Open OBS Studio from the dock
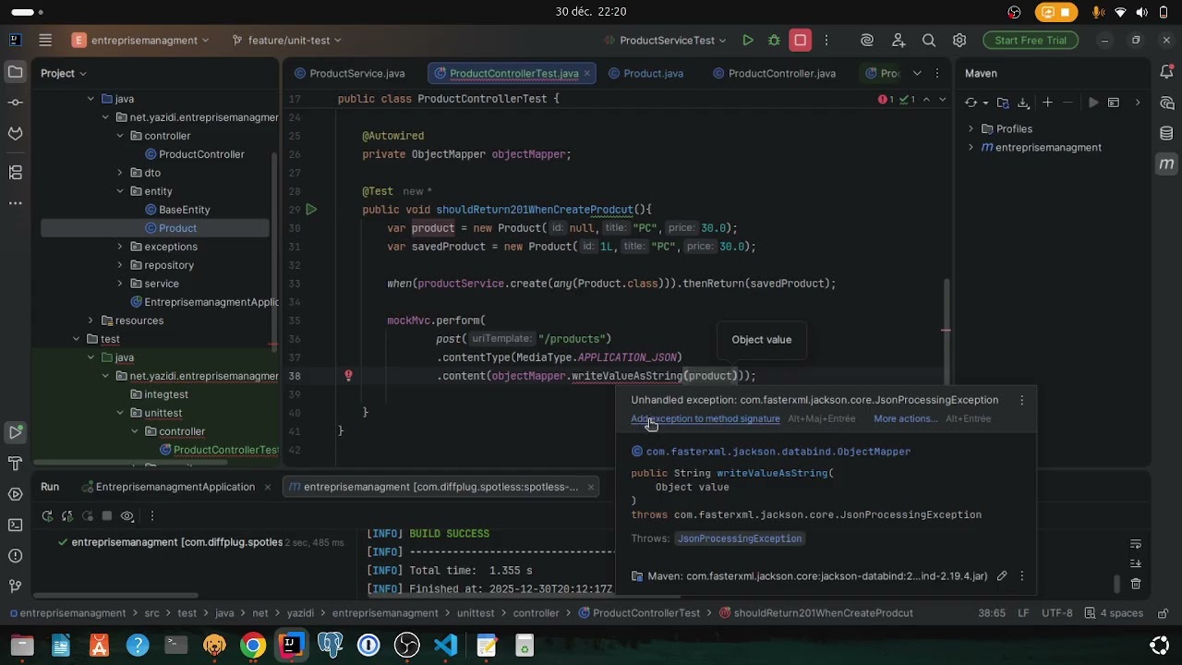Viewport: 1182px width, 665px height. coord(407,645)
